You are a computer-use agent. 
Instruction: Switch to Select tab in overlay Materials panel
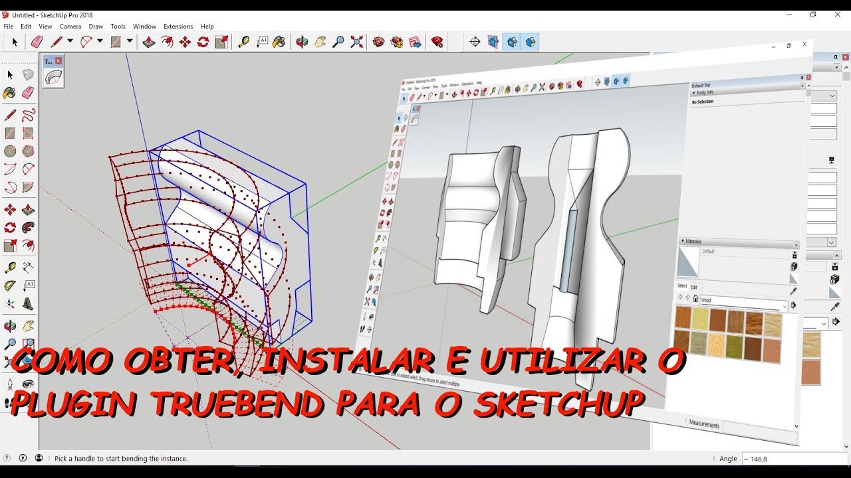[682, 285]
